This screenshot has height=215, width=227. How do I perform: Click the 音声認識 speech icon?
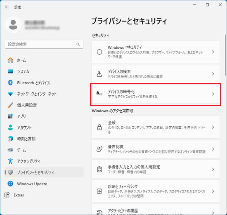click(x=99, y=149)
